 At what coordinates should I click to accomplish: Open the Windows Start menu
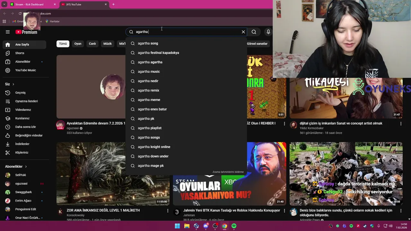click(x=177, y=226)
